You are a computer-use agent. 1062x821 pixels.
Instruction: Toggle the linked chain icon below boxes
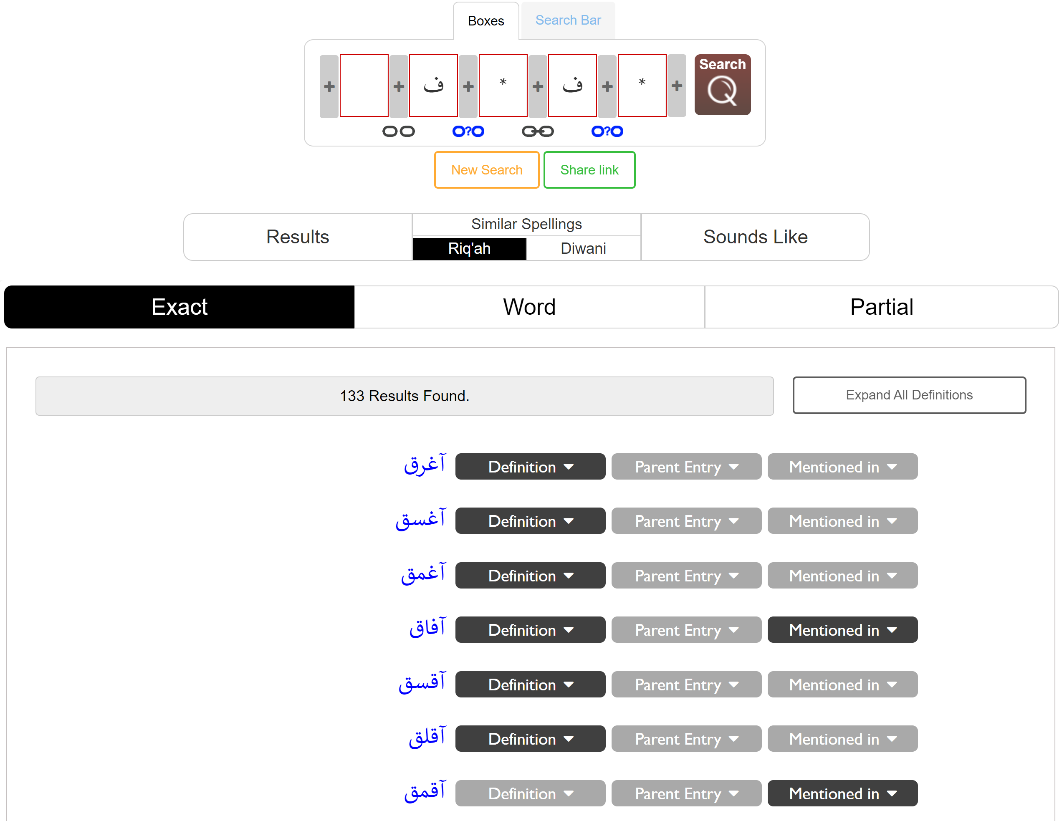[537, 131]
